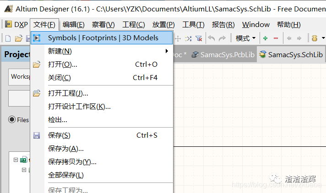
Task: Open the 模式 dropdown in toolbar
Action: [x=245, y=38]
